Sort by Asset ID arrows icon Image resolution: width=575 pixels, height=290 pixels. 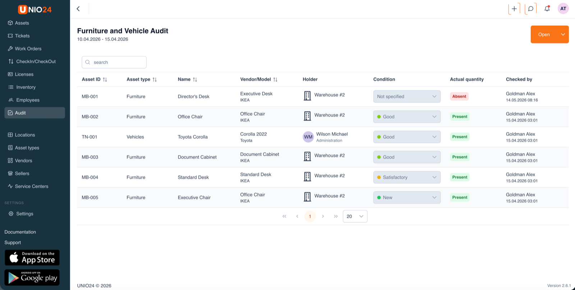coord(105,80)
